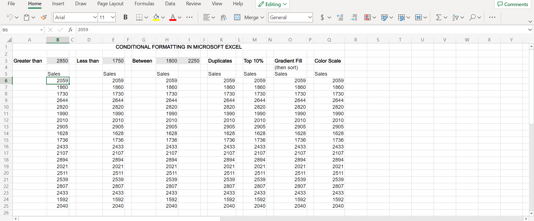Expand the formula bar
This screenshot has width=534, height=221.
[x=530, y=30]
